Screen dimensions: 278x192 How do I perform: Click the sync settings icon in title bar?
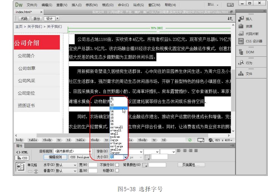coord(230,5)
